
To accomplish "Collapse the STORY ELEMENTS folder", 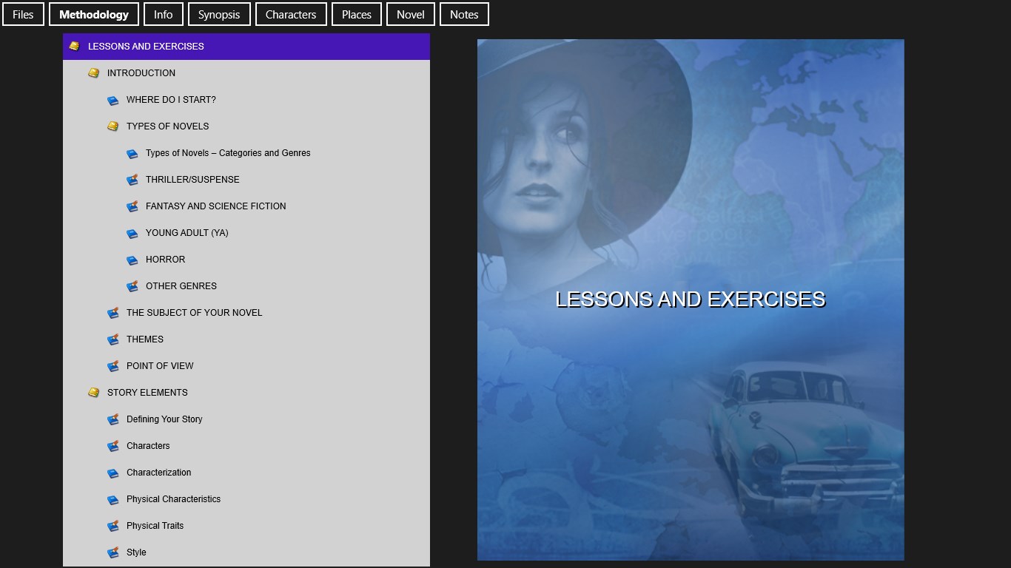I will pos(93,393).
